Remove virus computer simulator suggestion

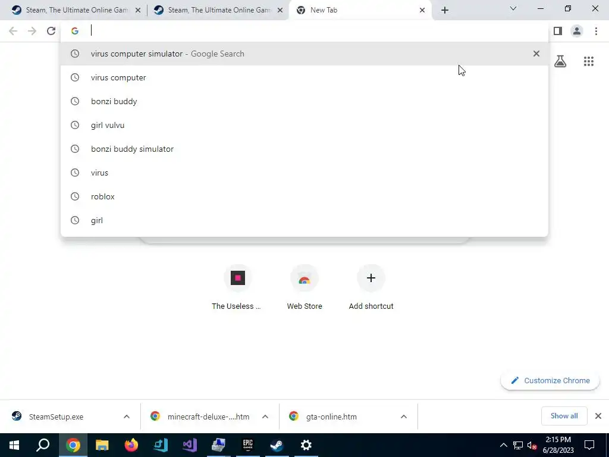pos(536,54)
